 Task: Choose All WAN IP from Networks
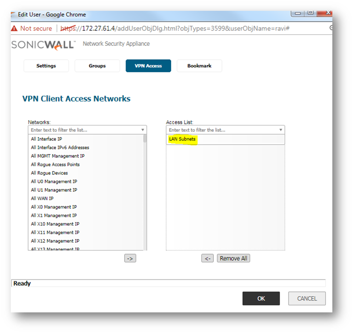point(42,199)
